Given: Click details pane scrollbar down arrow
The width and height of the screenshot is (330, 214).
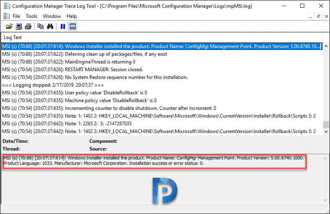Looking at the screenshot, I should (326, 200).
